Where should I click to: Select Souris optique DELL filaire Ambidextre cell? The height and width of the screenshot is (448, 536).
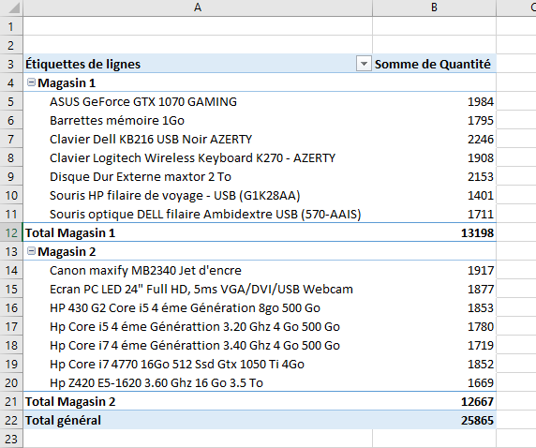tap(198, 214)
